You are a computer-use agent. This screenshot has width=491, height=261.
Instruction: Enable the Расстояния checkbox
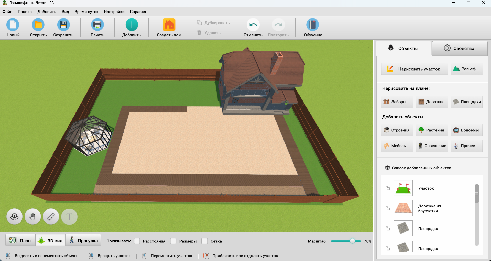tap(137, 241)
